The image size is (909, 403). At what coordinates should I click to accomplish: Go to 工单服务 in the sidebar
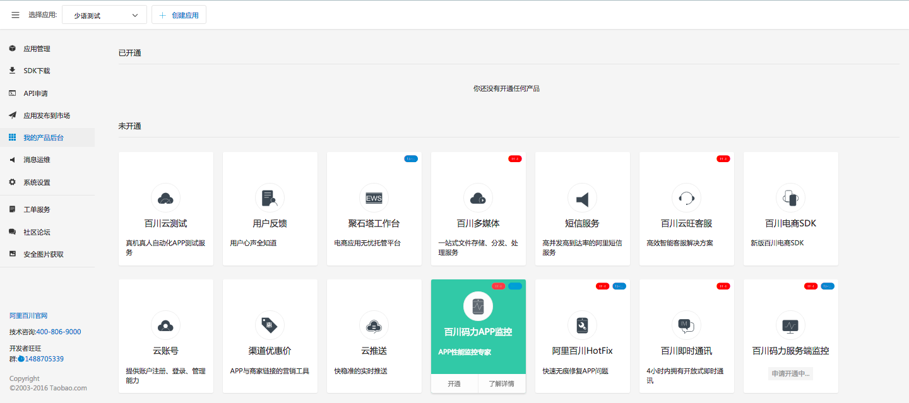click(x=47, y=209)
